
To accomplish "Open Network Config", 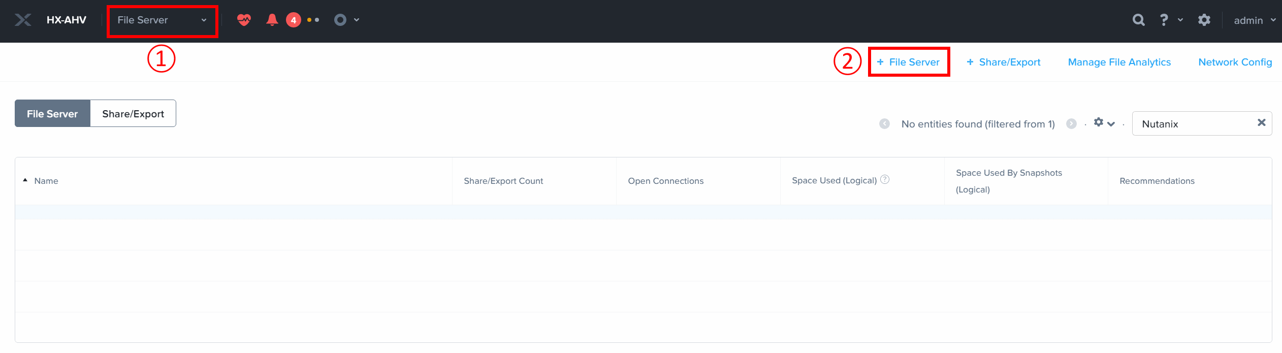I will click(1235, 62).
